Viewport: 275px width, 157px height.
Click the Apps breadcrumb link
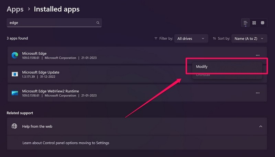pyautogui.click(x=15, y=9)
